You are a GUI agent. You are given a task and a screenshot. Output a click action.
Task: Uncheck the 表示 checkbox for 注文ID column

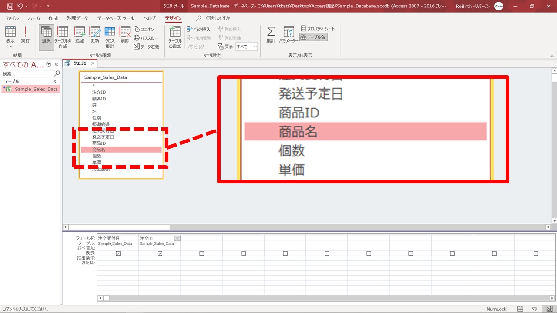point(160,253)
